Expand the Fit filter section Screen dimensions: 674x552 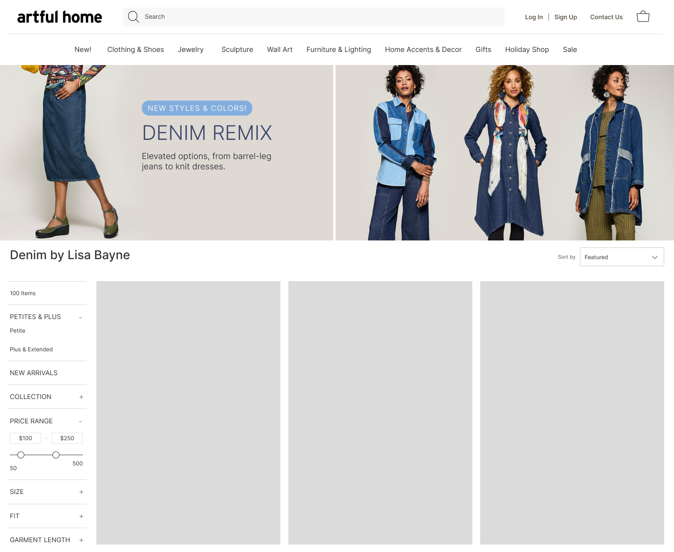pos(81,516)
